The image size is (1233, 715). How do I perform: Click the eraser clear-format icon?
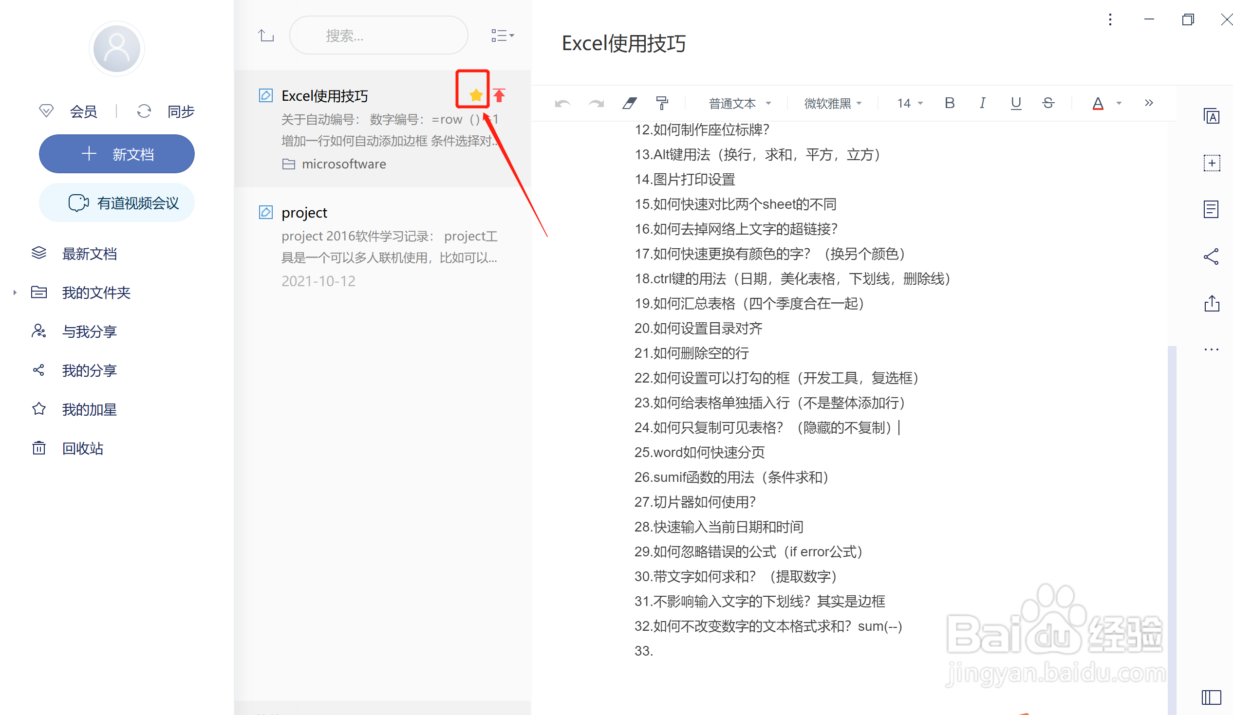click(x=629, y=103)
